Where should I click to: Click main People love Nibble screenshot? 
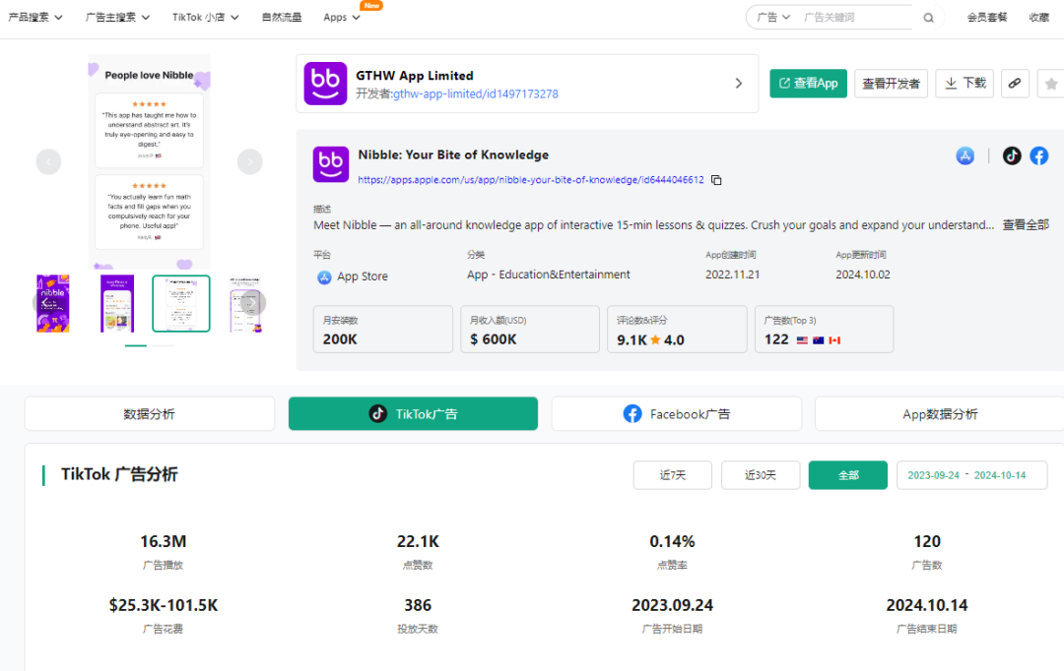150,161
